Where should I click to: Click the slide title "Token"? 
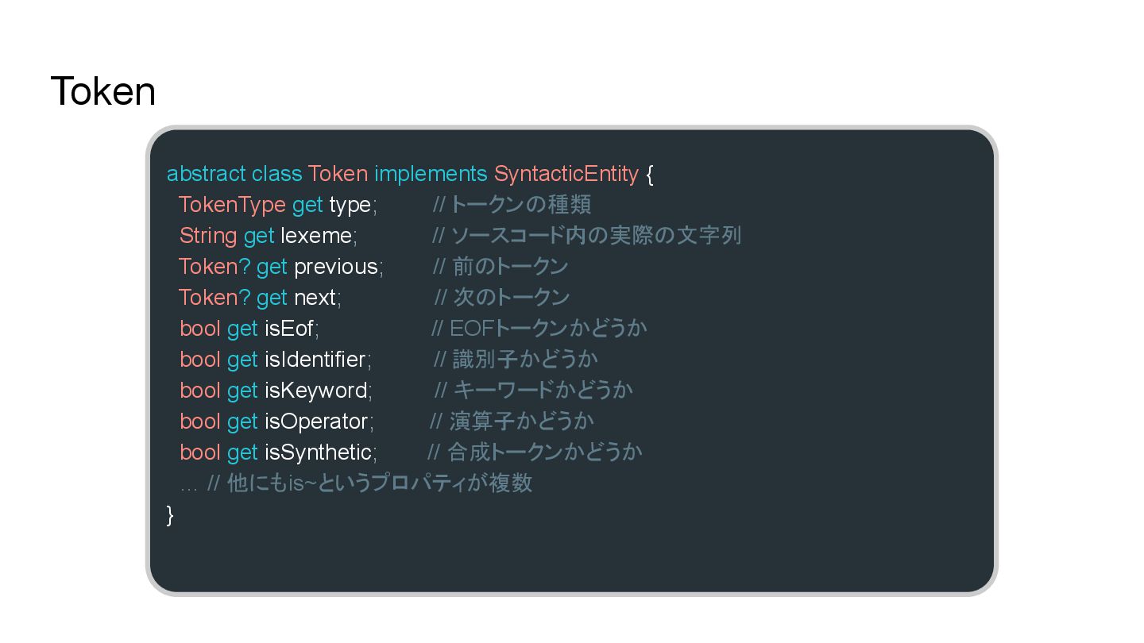click(x=102, y=91)
